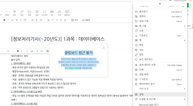Expand 도움말 및 피드백 submenu
Screen dimensions: 193x106
click(160, 99)
